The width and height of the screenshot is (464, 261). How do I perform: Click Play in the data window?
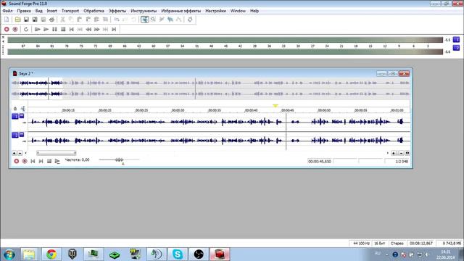click(57, 161)
